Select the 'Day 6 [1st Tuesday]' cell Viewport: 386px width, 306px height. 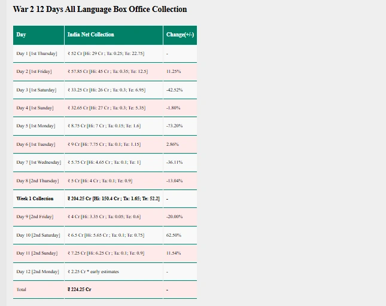[35, 145]
